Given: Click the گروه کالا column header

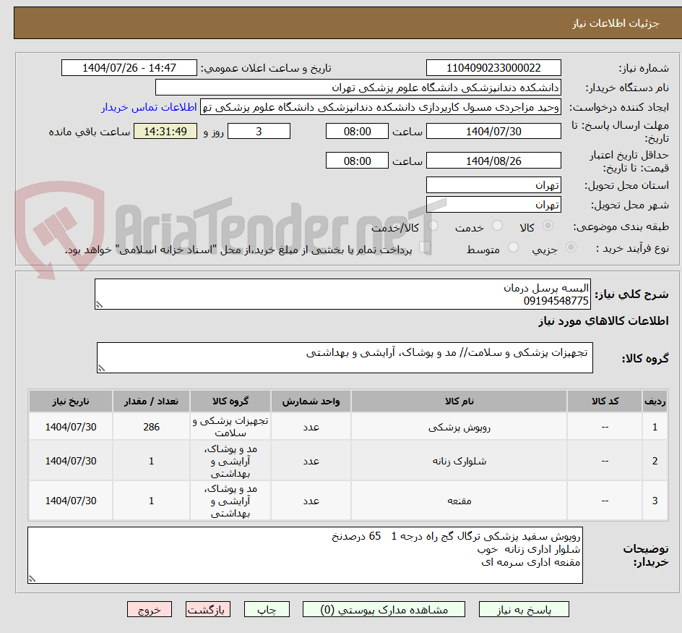Looking at the screenshot, I should [230, 402].
